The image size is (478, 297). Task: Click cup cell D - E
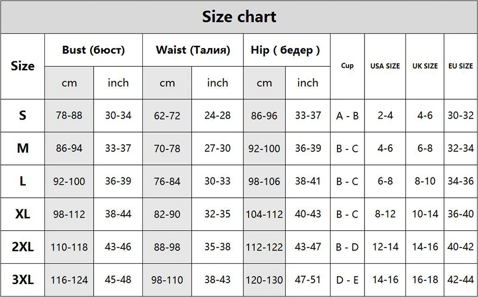coord(347,280)
